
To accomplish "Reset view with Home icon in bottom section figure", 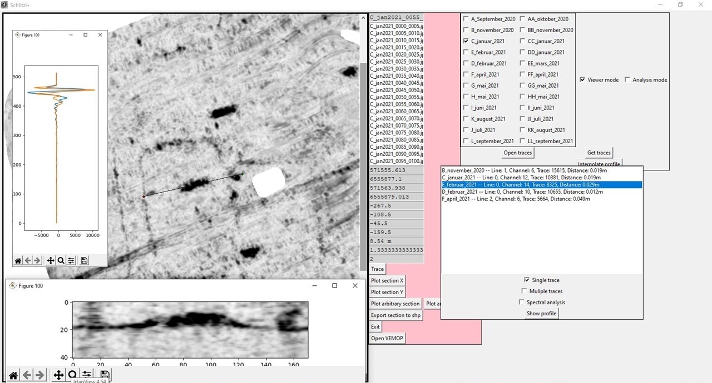I will (x=13, y=375).
